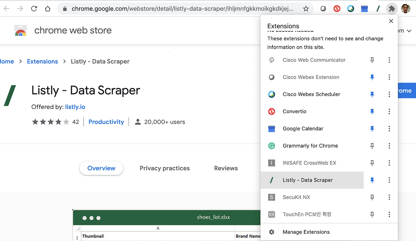Close the Extensions popup
Screen dimensions: 416x241
click(x=391, y=21)
